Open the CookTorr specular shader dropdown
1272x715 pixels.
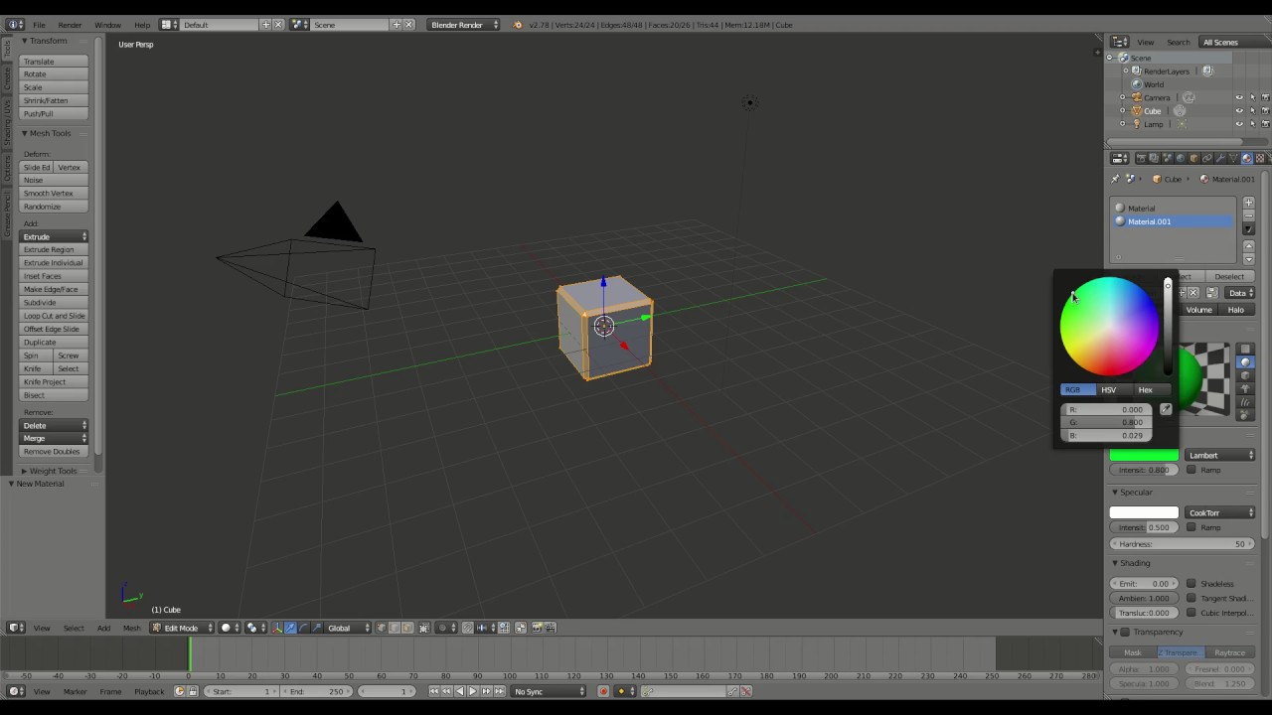tap(1220, 512)
